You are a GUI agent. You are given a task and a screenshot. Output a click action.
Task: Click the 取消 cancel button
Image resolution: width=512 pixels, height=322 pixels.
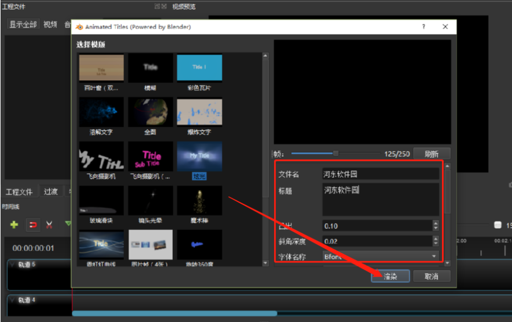coord(431,276)
